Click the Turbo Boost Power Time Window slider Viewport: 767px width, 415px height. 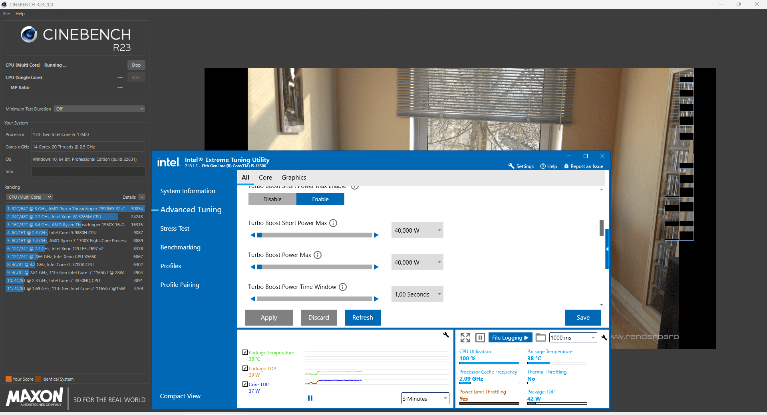(314, 299)
